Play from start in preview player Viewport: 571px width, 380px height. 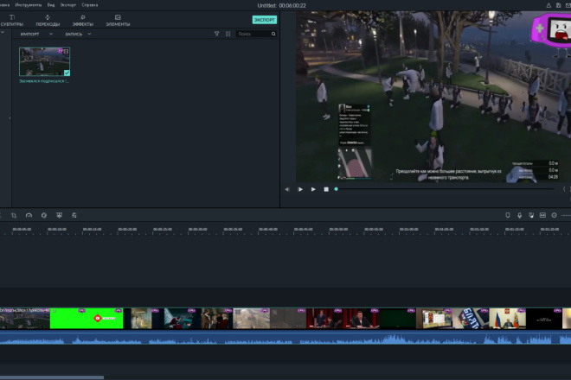300,189
